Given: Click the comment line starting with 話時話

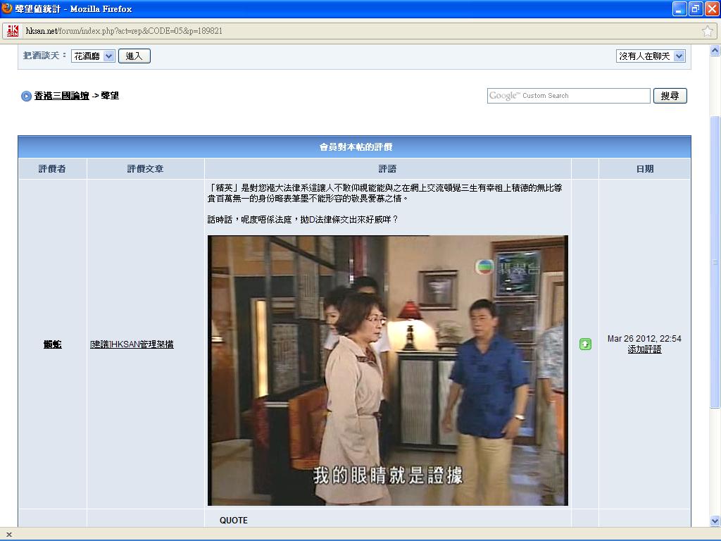Looking at the screenshot, I should pos(303,220).
